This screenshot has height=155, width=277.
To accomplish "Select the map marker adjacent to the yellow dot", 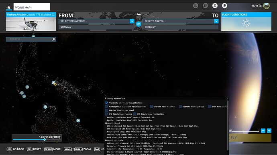I will pyautogui.click(x=53, y=82).
